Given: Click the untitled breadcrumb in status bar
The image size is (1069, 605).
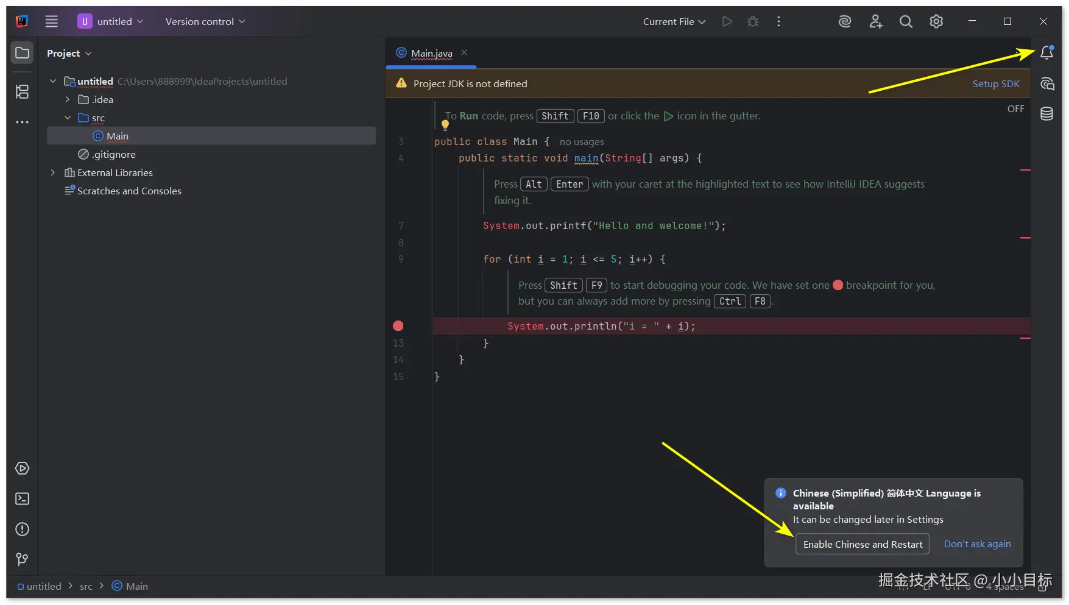Looking at the screenshot, I should [x=40, y=586].
